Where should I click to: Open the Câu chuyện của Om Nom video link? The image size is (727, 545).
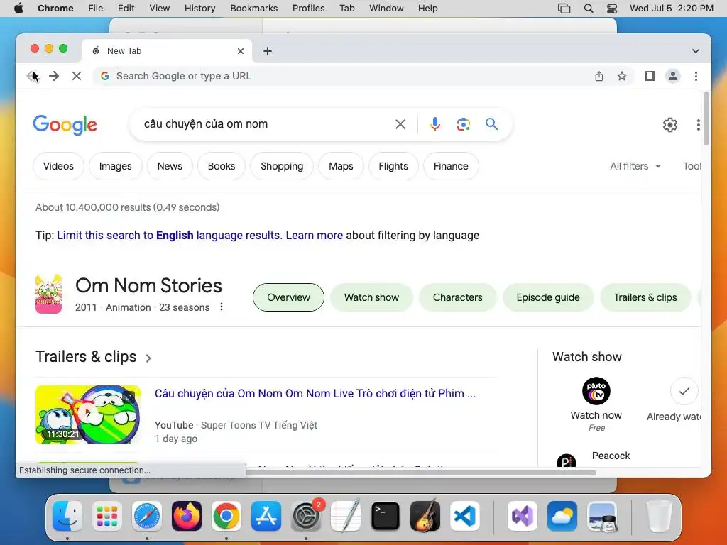click(315, 393)
